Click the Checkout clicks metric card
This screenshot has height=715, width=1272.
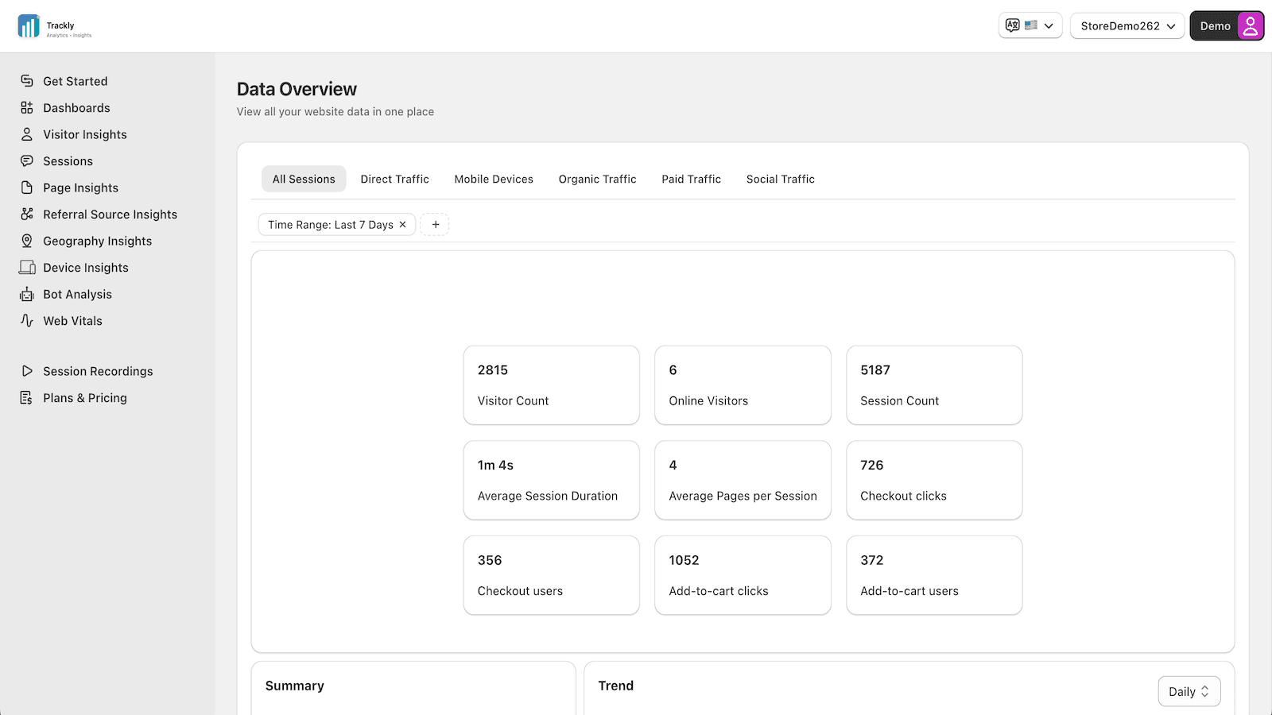tap(933, 480)
